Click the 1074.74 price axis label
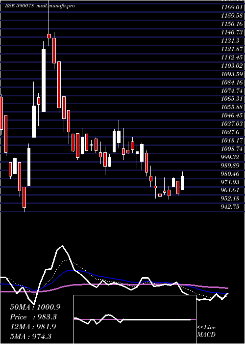The image size is (245, 344). click(x=232, y=90)
